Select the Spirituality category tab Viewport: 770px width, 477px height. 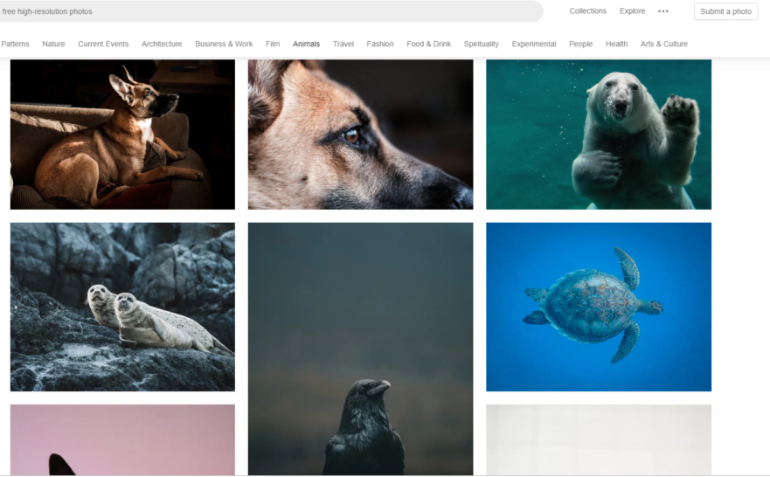[x=482, y=44]
